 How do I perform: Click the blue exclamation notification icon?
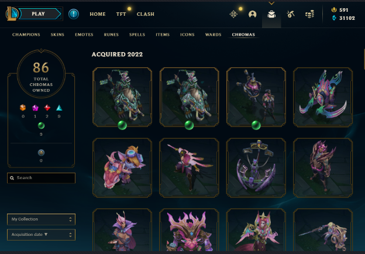74,14
